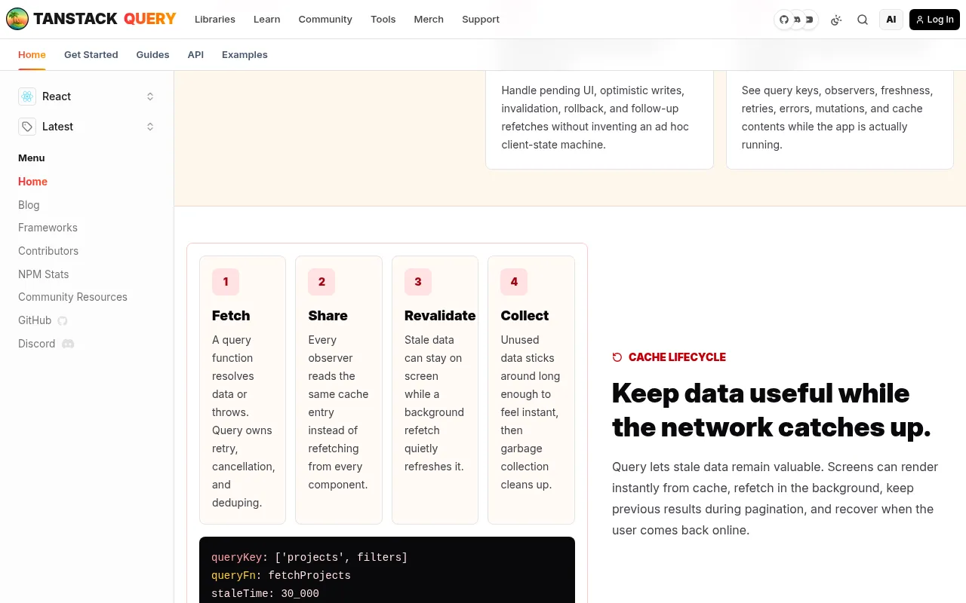Select the Home tab
Image resolution: width=966 pixels, height=603 pixels.
32,55
